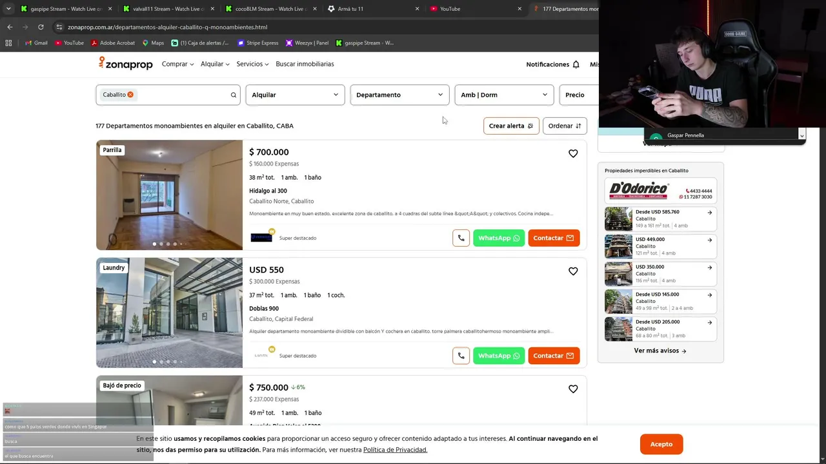Accept cookies with the Acepto button
The width and height of the screenshot is (826, 464).
pos(661,444)
